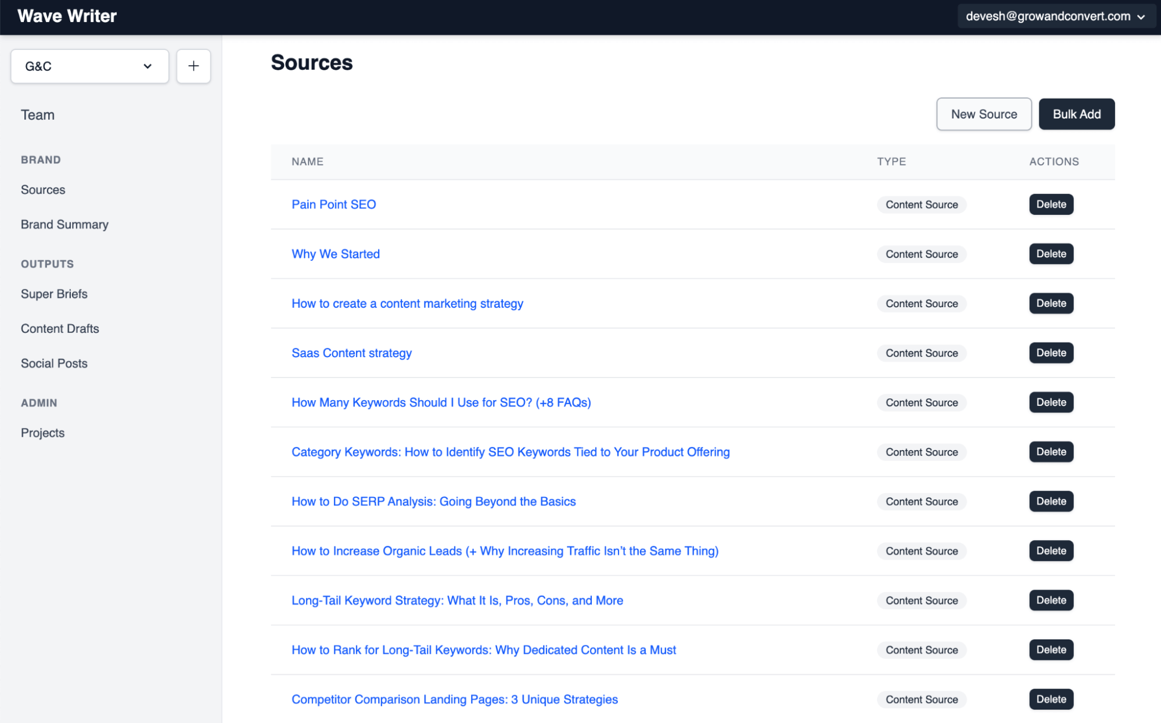Click the Wave Writer logo title

click(67, 16)
